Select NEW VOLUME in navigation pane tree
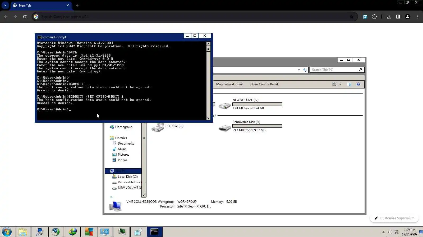The height and width of the screenshot is (237, 423). coord(127,188)
